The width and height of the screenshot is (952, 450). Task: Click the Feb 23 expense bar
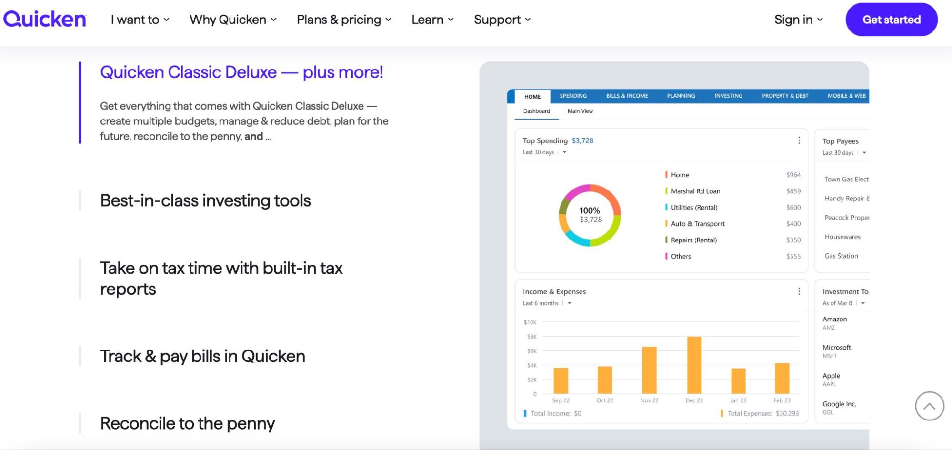pyautogui.click(x=782, y=378)
